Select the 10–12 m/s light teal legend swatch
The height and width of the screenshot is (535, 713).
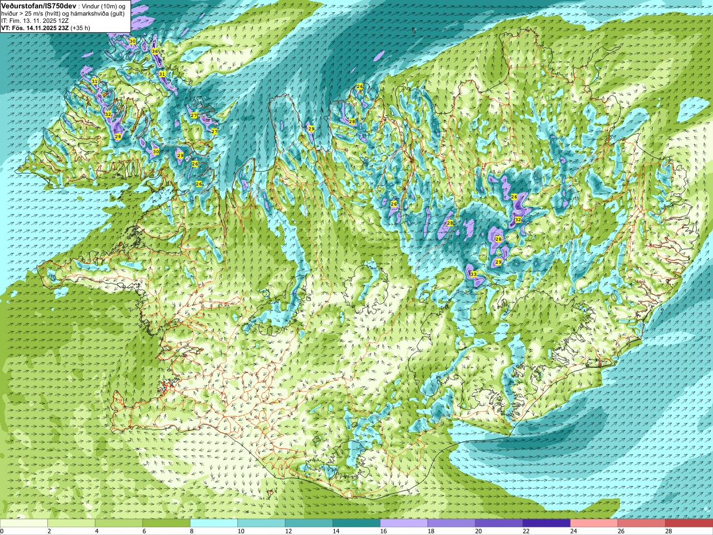point(261,523)
